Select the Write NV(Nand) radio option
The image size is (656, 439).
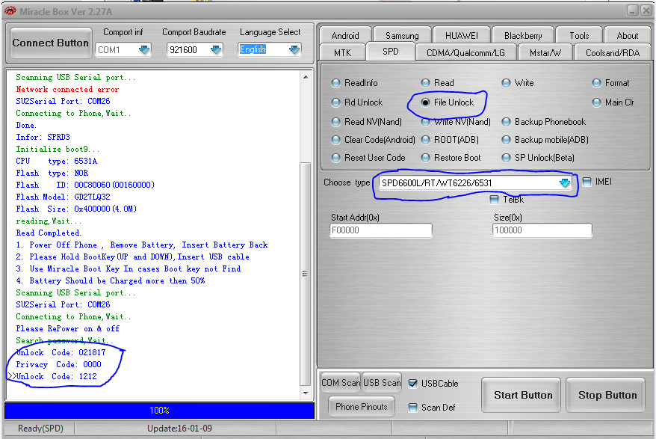(x=456, y=121)
